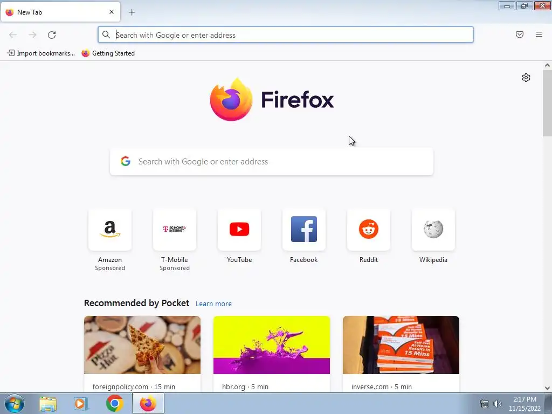Open the hbr.org purple splash story thumbnail

click(x=272, y=345)
